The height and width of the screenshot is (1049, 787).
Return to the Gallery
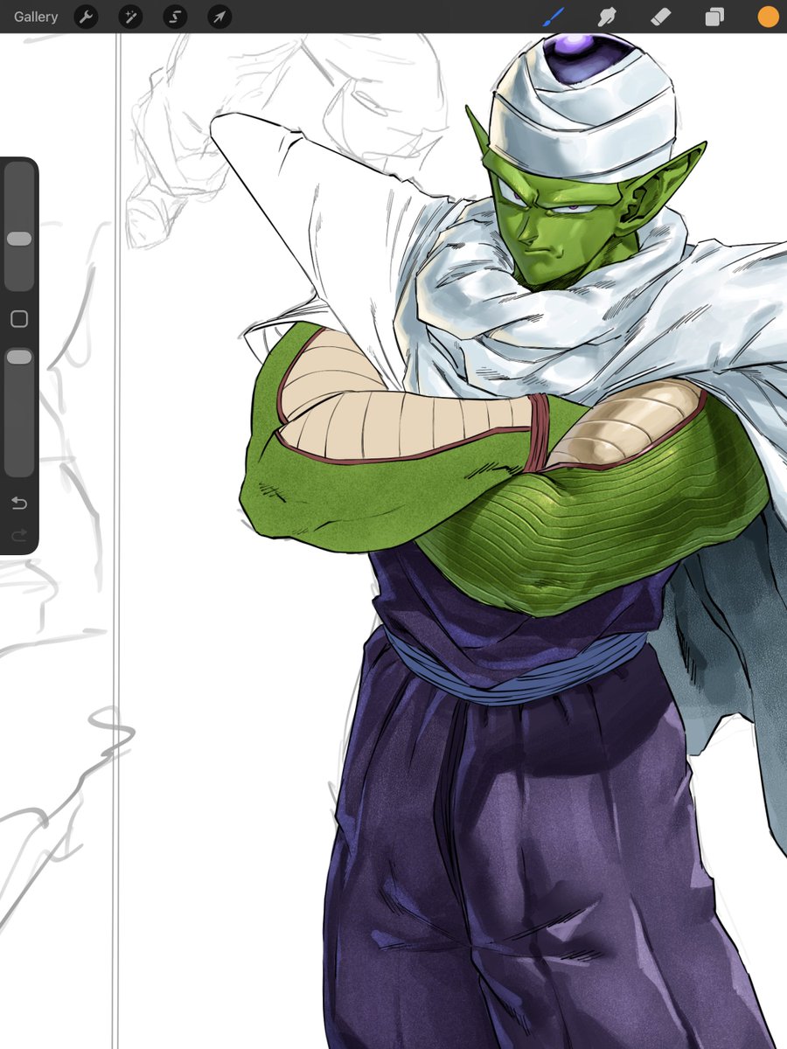[x=36, y=17]
